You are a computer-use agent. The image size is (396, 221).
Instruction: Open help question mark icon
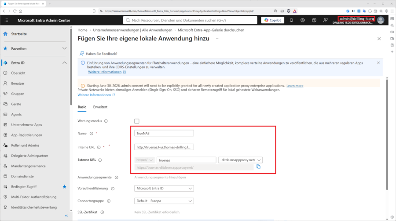tap(314, 20)
